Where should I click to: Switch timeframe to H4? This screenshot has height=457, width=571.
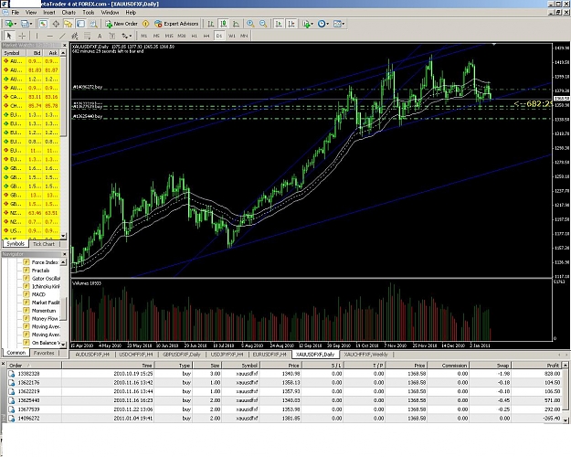tap(206, 36)
